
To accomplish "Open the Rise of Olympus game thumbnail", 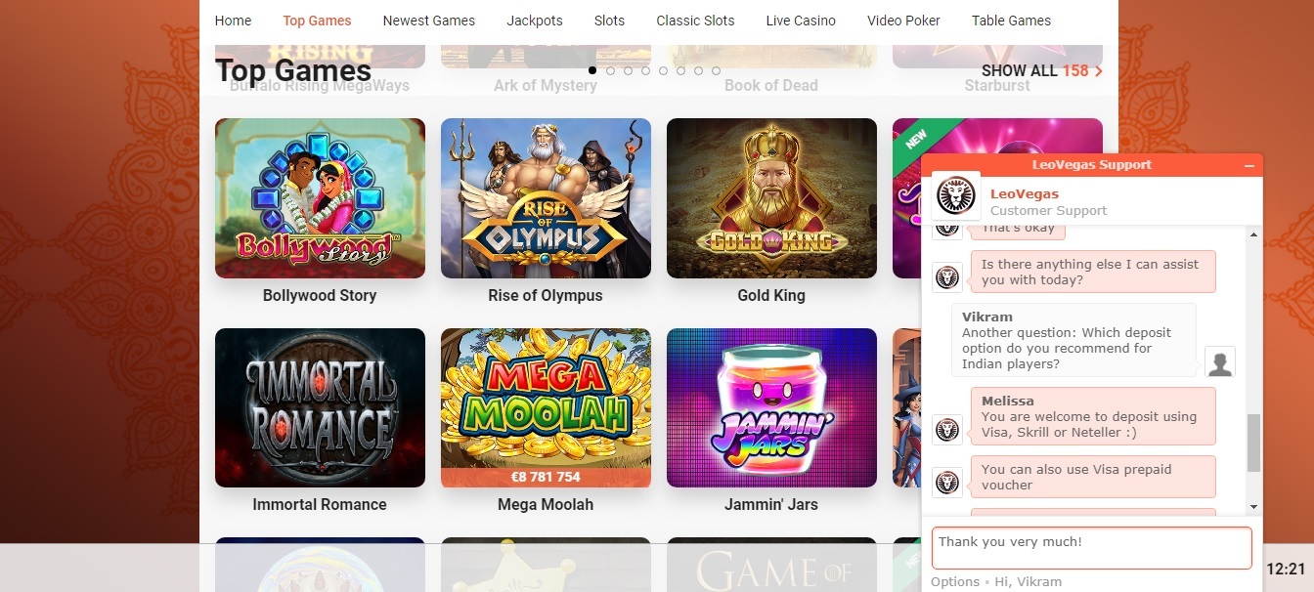I will point(546,198).
